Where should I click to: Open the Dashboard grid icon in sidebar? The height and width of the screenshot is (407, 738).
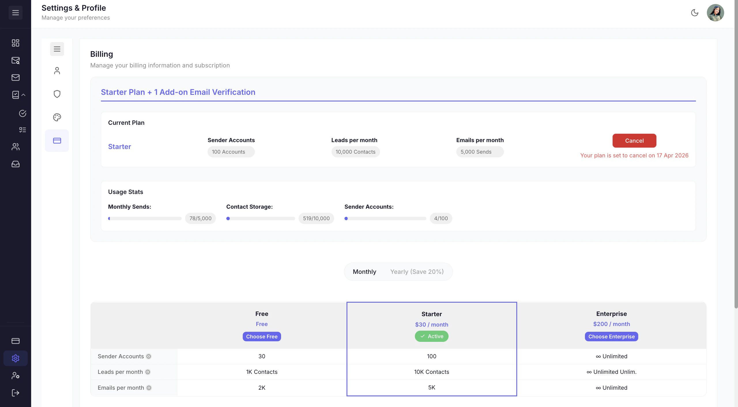click(x=16, y=43)
